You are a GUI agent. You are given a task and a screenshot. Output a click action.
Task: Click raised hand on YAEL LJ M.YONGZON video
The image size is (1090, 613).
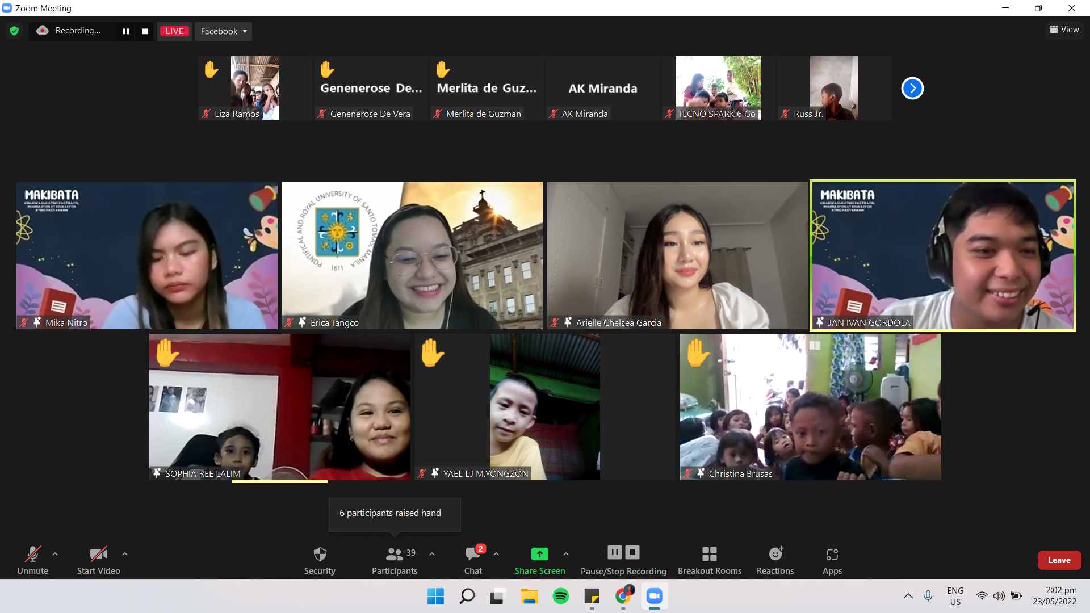coord(433,352)
